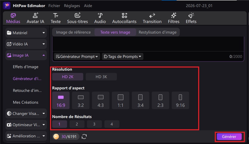Open the Sous-titres tool
The height and width of the screenshot is (144, 249).
pos(77,18)
